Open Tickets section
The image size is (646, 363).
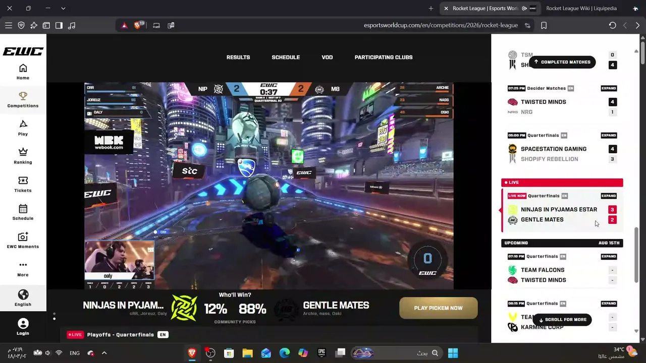23,185
